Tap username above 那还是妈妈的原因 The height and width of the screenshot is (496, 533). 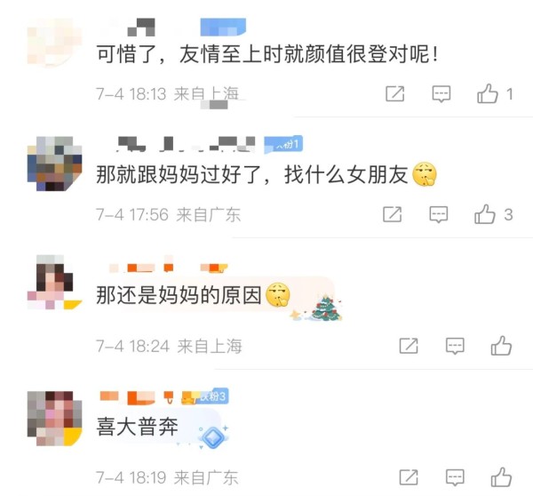pyautogui.click(x=167, y=268)
